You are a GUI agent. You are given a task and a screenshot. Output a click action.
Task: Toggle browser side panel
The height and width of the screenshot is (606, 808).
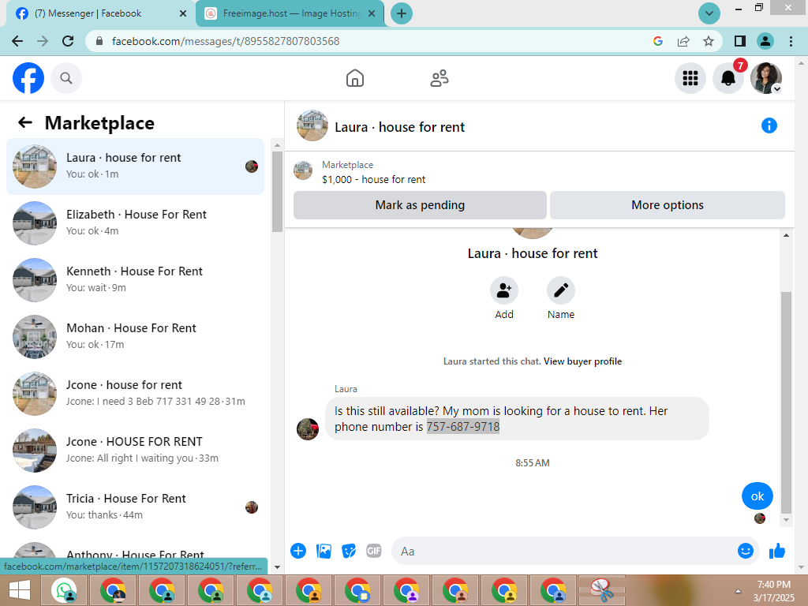point(740,41)
